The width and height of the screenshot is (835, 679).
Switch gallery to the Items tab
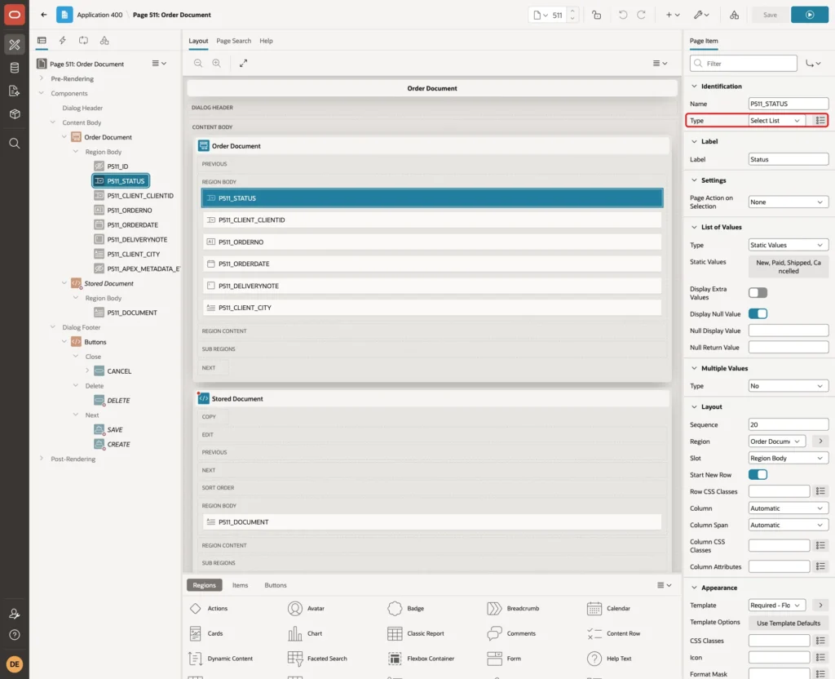coord(241,585)
